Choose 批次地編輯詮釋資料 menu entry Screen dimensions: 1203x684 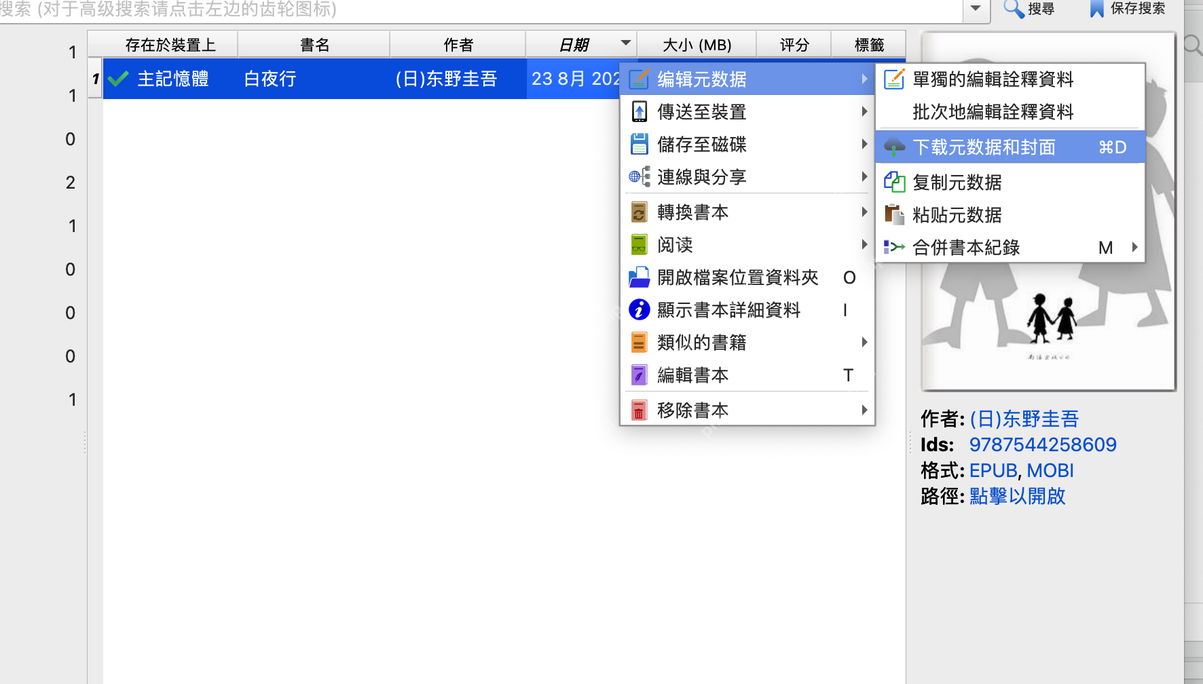pyautogui.click(x=993, y=112)
